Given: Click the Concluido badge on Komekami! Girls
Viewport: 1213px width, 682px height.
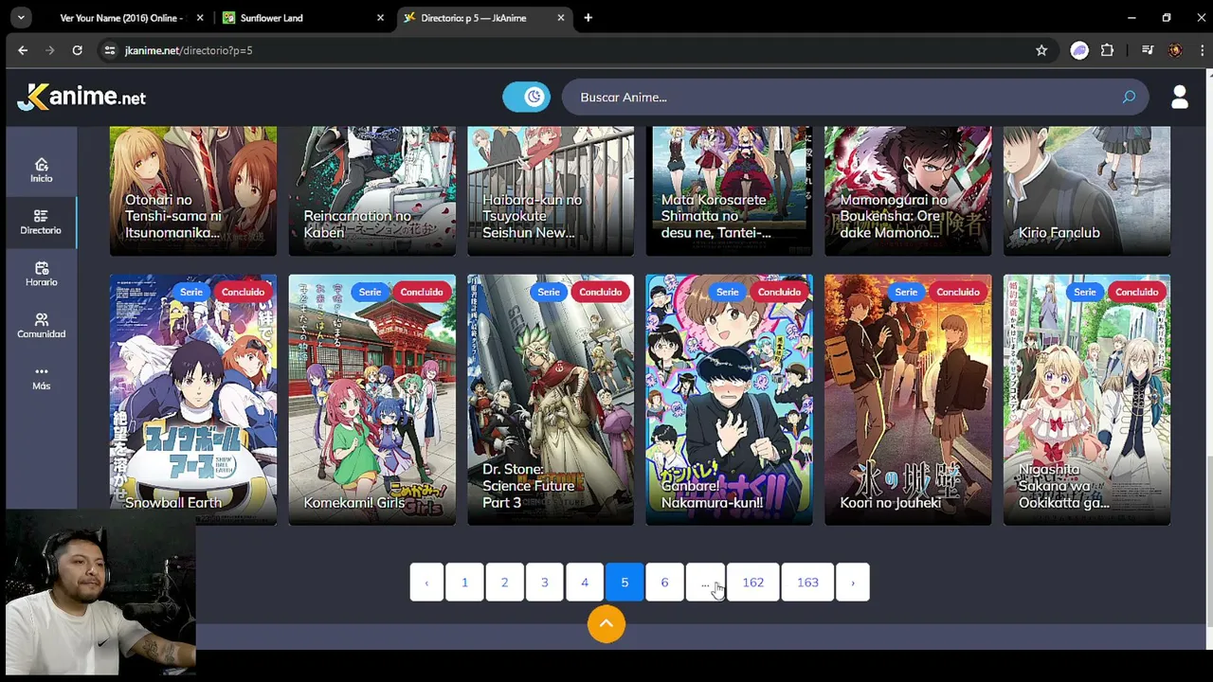Looking at the screenshot, I should (422, 292).
